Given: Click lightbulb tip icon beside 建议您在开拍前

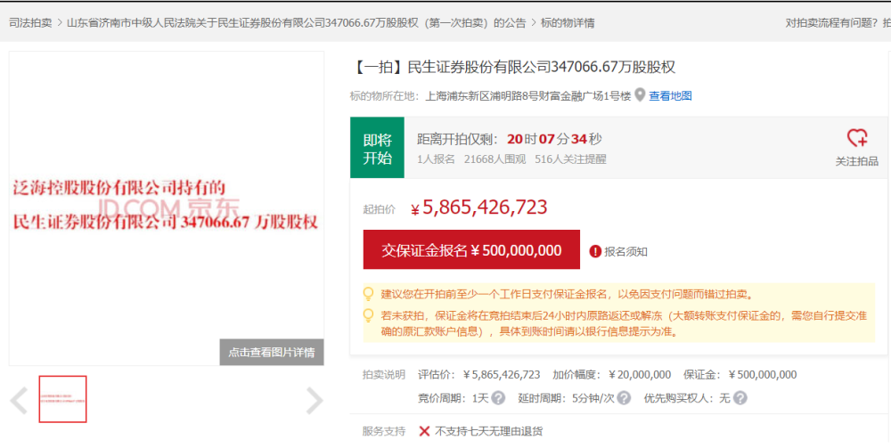Looking at the screenshot, I should 369,294.
